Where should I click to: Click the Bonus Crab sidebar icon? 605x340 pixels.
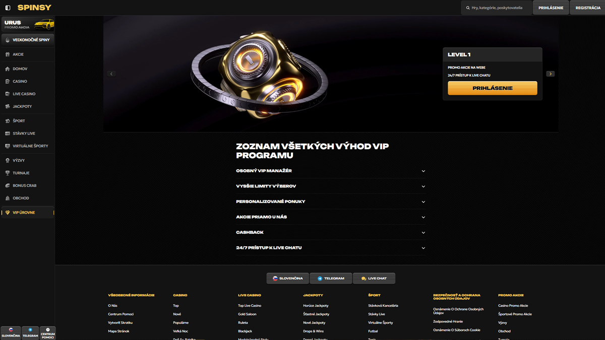click(8, 185)
